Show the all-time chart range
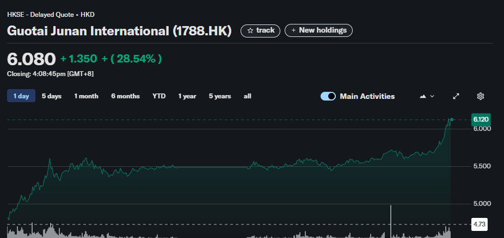This screenshot has height=238, width=504. [247, 96]
